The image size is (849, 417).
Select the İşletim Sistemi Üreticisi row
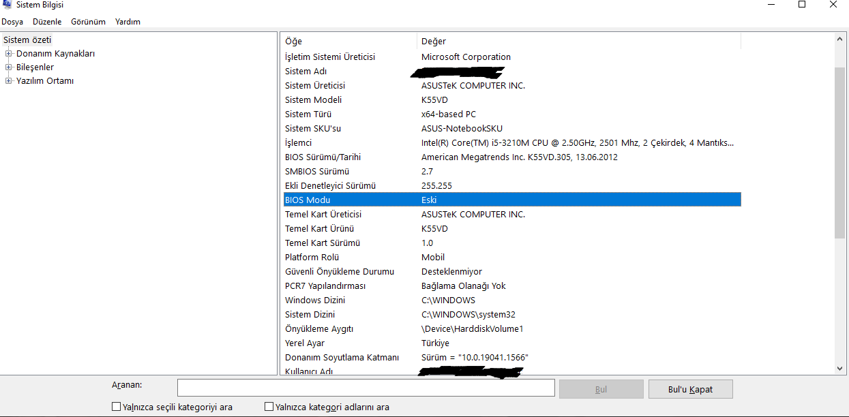(x=512, y=57)
